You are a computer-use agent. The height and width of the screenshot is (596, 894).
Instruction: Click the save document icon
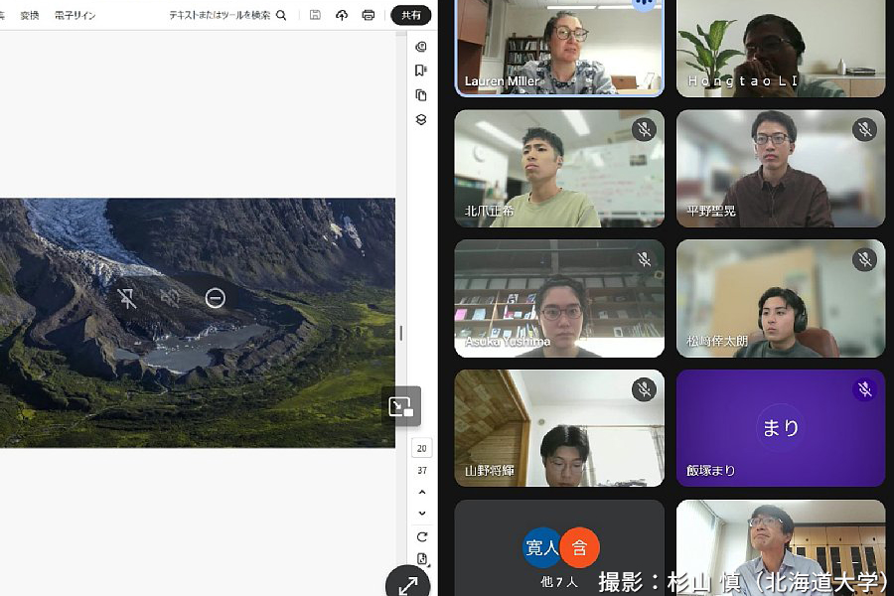(x=315, y=15)
